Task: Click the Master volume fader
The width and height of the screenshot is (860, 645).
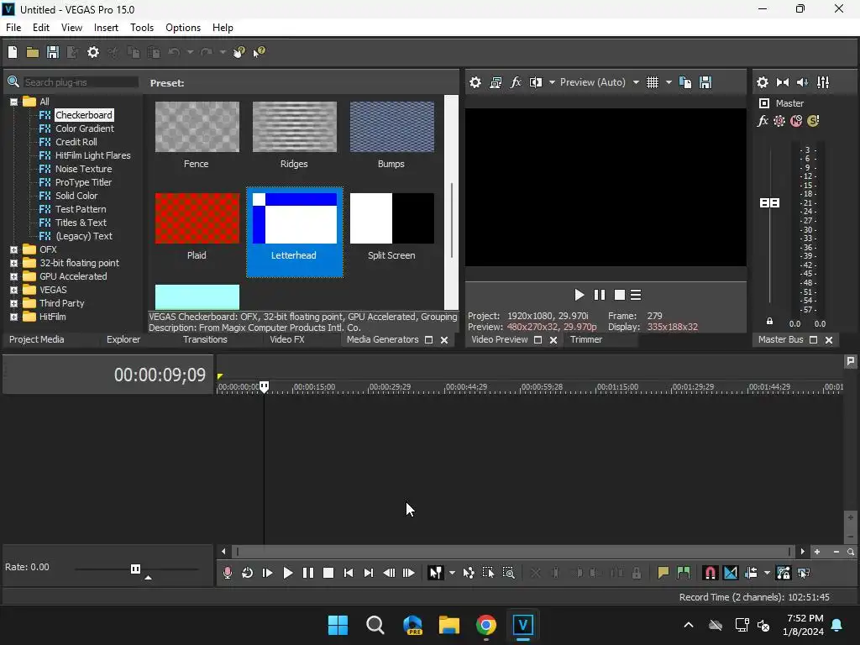Action: tap(769, 203)
